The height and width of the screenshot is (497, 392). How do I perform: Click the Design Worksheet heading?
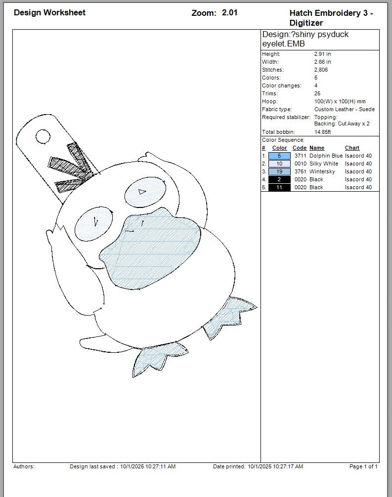coord(49,12)
